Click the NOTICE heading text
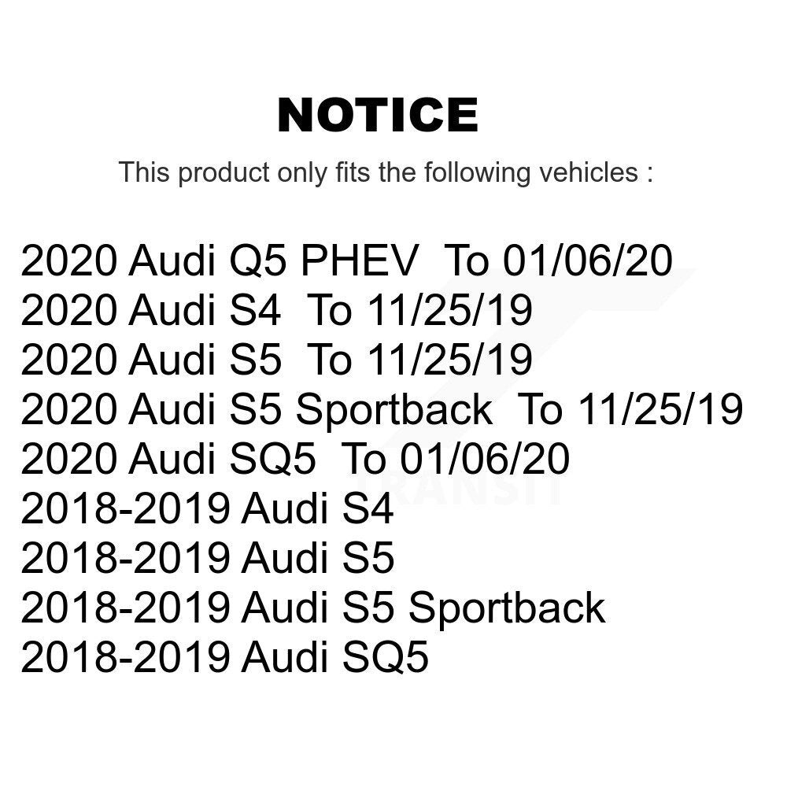Screen dimensions: 787x787 pos(378,116)
